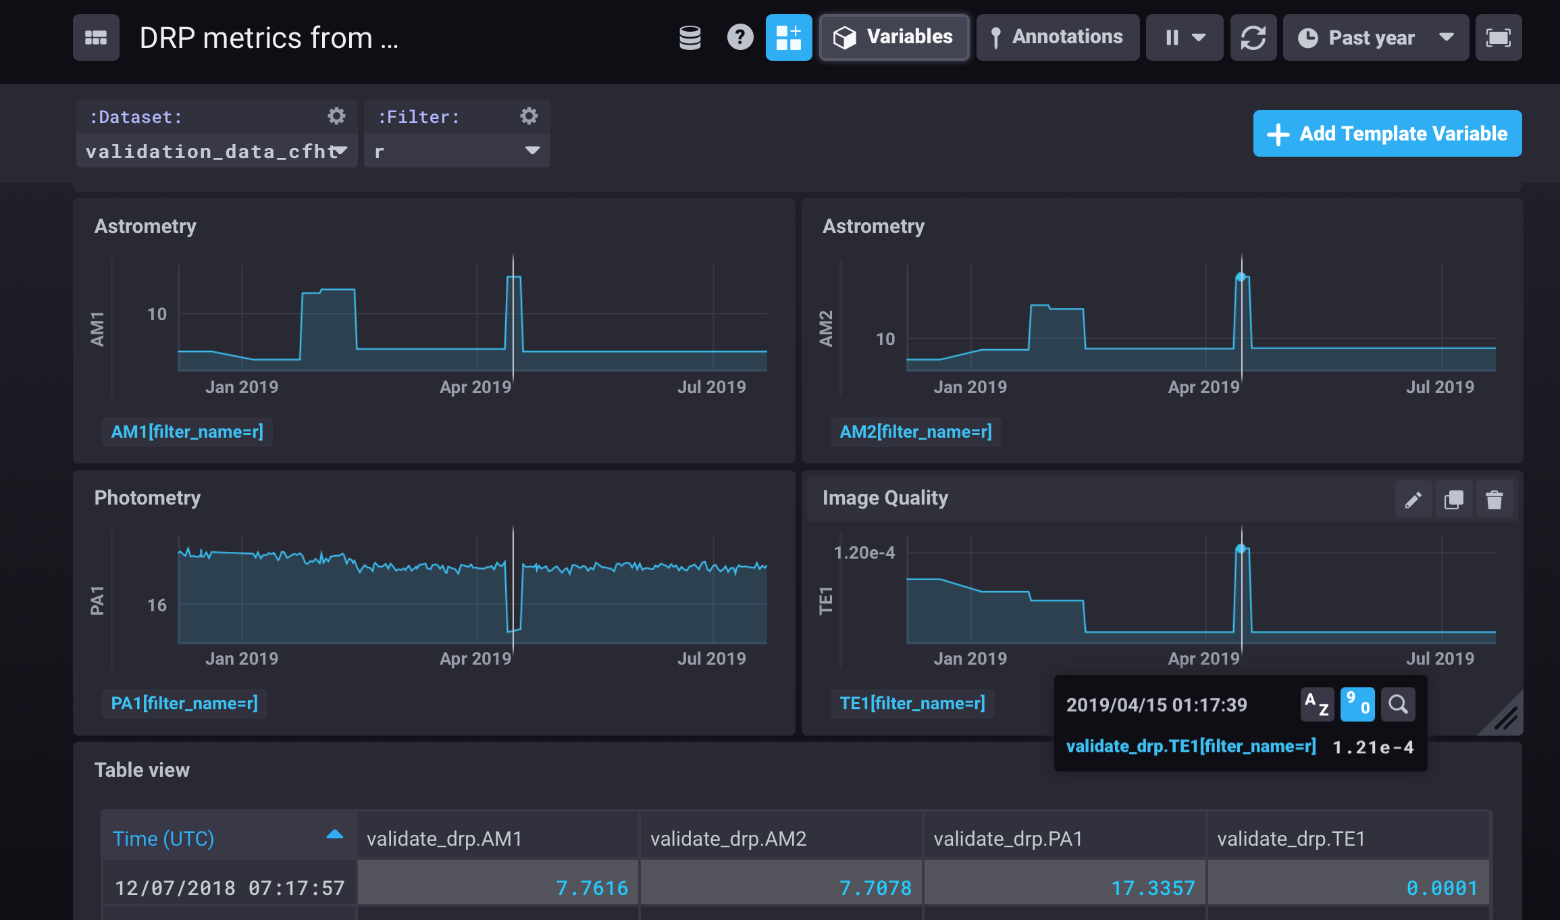The height and width of the screenshot is (920, 1560).
Task: Toggle the Annotations panel
Action: [1058, 38]
